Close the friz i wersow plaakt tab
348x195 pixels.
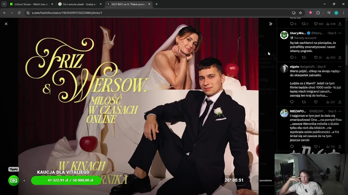pyautogui.click(x=101, y=4)
